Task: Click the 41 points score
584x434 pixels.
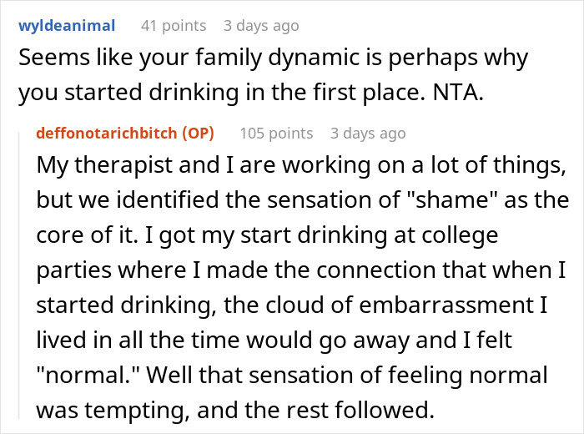Action: click(174, 26)
